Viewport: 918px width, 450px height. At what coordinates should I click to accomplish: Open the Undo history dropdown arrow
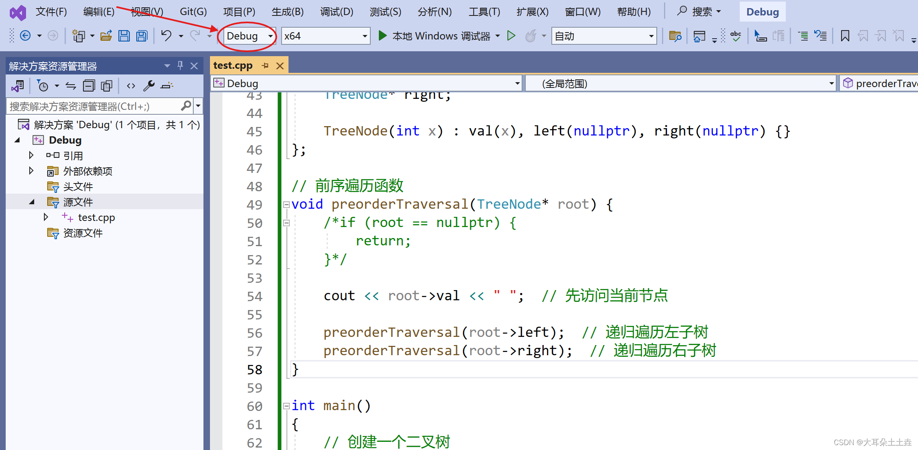pyautogui.click(x=181, y=36)
